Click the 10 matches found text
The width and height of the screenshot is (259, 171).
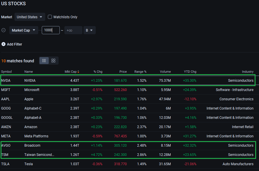[x=18, y=61]
